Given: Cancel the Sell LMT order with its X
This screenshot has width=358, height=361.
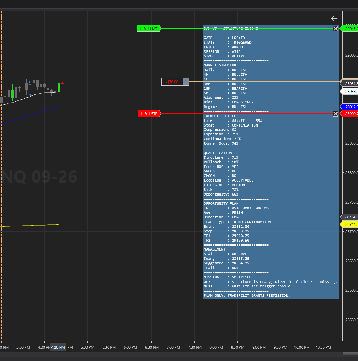Looking at the screenshot, I should point(336,29).
